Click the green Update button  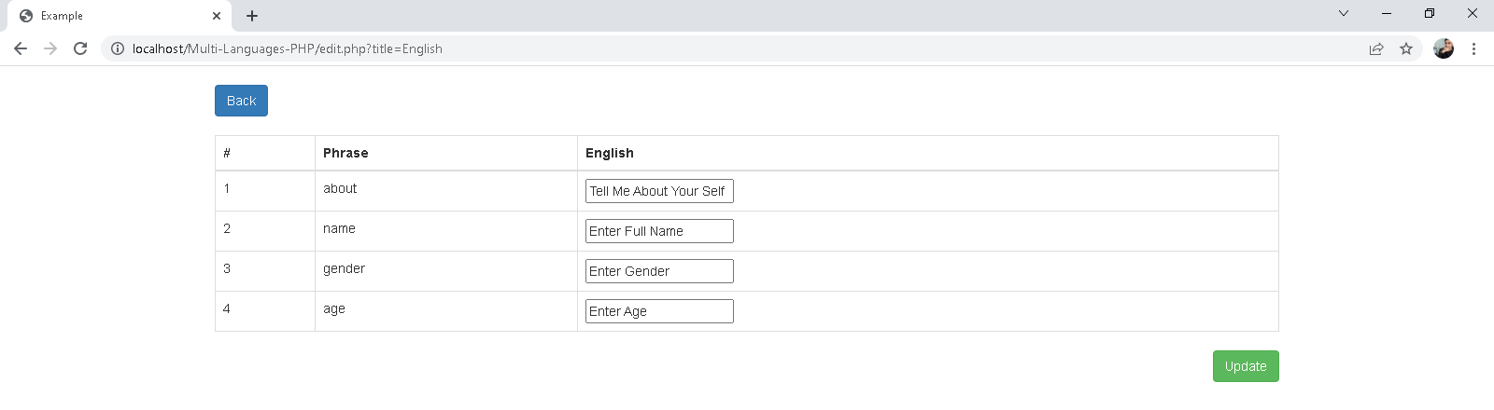[x=1246, y=366]
